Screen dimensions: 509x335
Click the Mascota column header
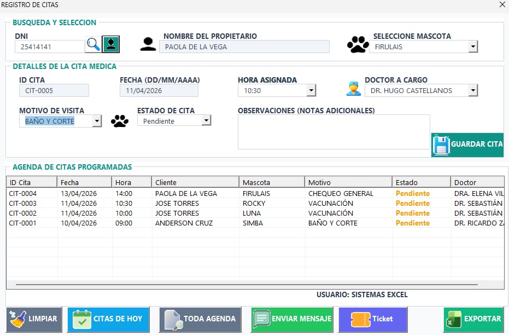(272, 182)
